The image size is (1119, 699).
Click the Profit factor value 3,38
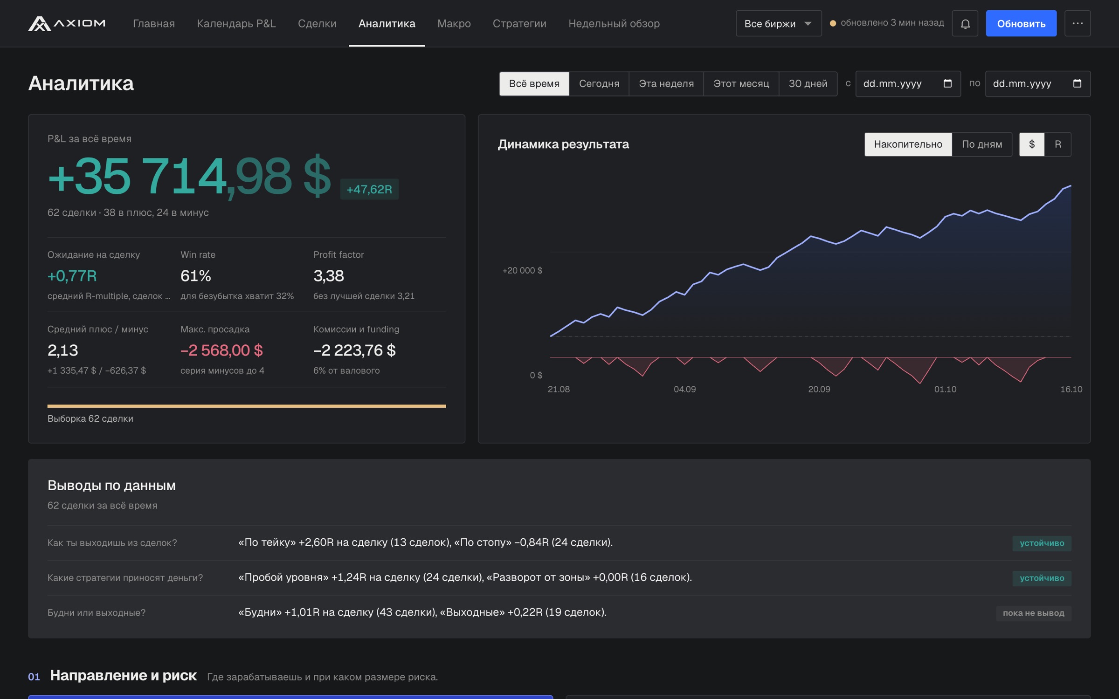point(329,276)
